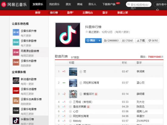Image resolution: width=167 pixels, height=125 pixels.
Task: Click the album cover of song 茫
Action: pos(73,72)
